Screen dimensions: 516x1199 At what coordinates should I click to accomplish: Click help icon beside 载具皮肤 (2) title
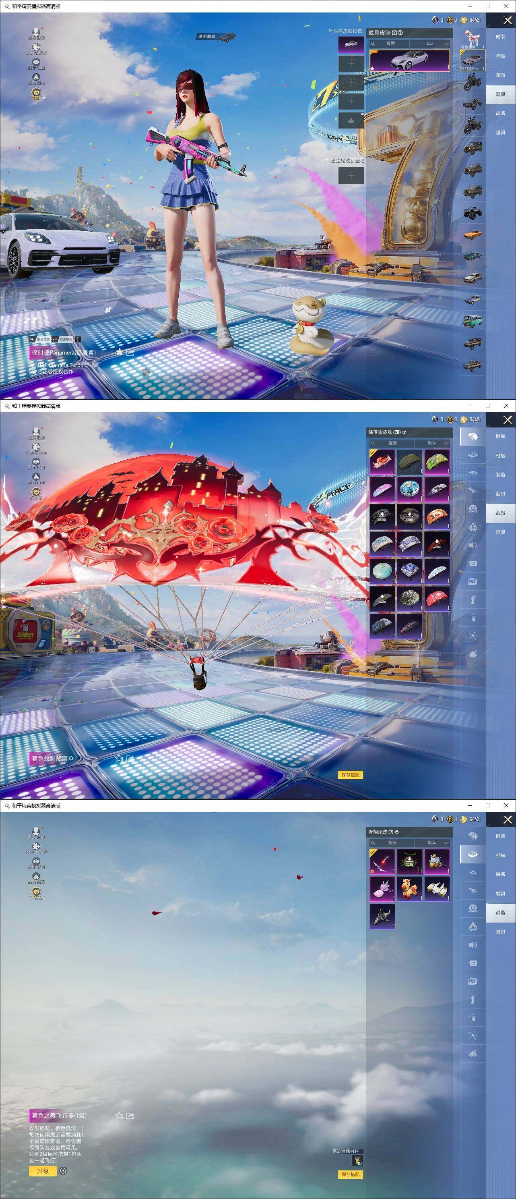401,33
